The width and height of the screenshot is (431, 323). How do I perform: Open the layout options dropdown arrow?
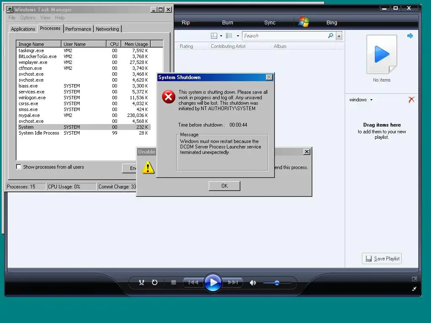pos(221,36)
